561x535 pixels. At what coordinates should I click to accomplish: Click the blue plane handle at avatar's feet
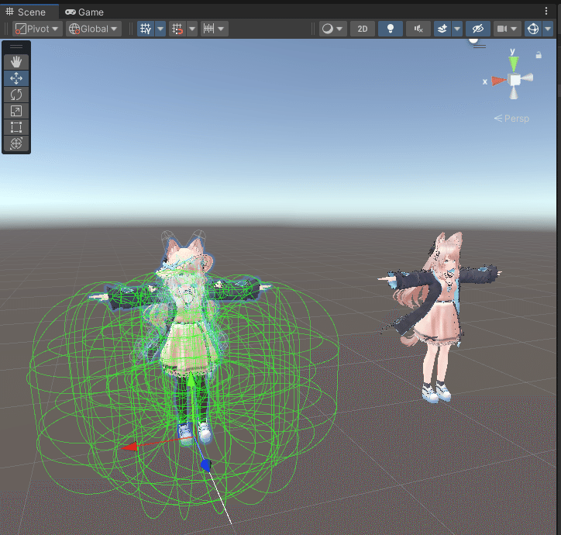[185, 430]
